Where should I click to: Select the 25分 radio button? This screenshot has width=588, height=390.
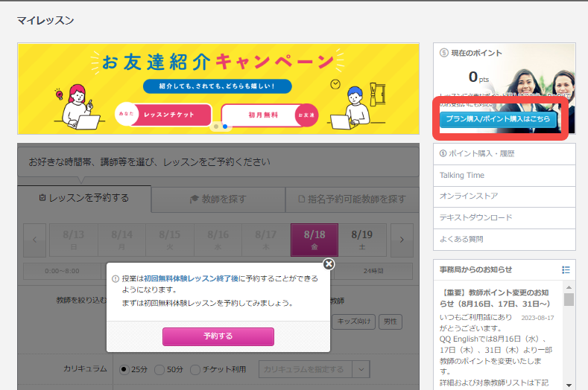[x=124, y=369]
